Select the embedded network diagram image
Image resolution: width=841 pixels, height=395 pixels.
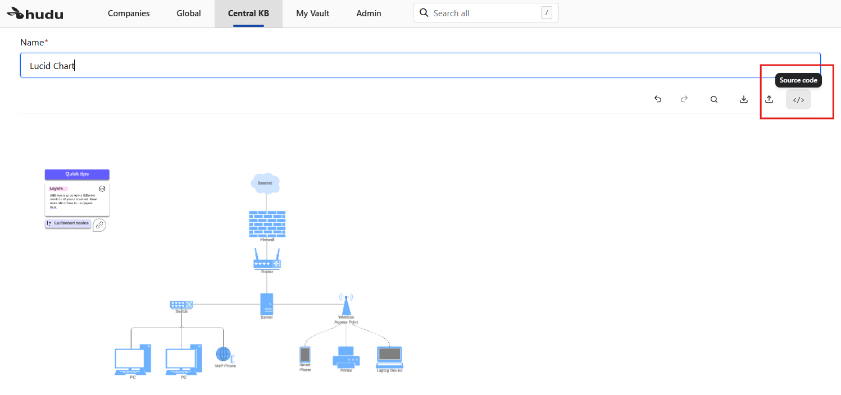(x=224, y=274)
